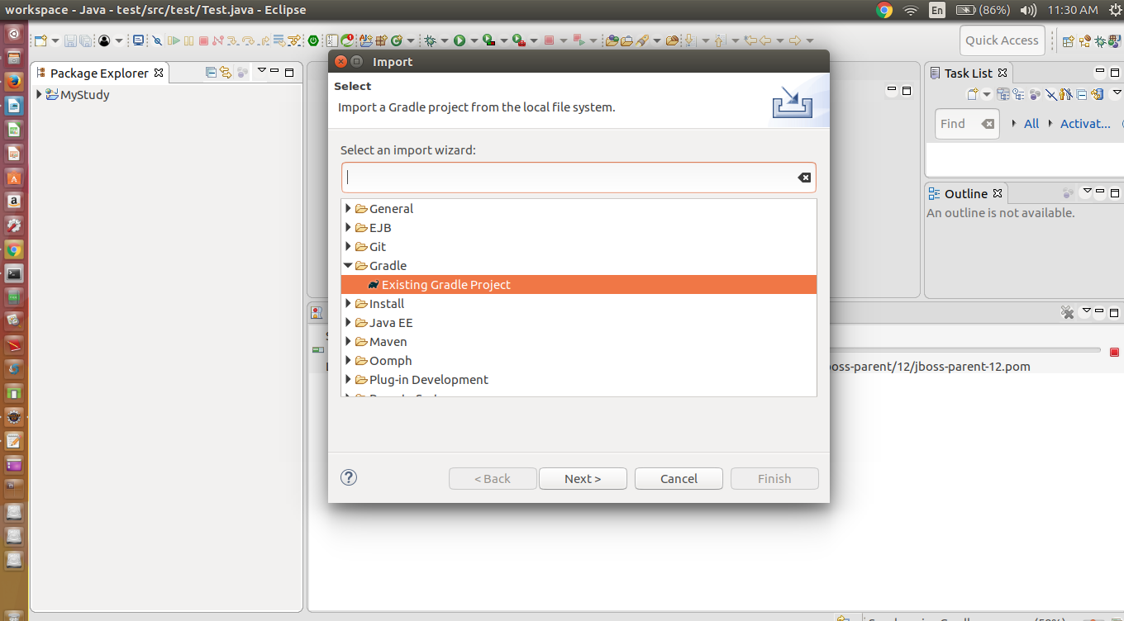Image resolution: width=1124 pixels, height=621 pixels.
Task: Expand the Maven import category
Action: 348,341
